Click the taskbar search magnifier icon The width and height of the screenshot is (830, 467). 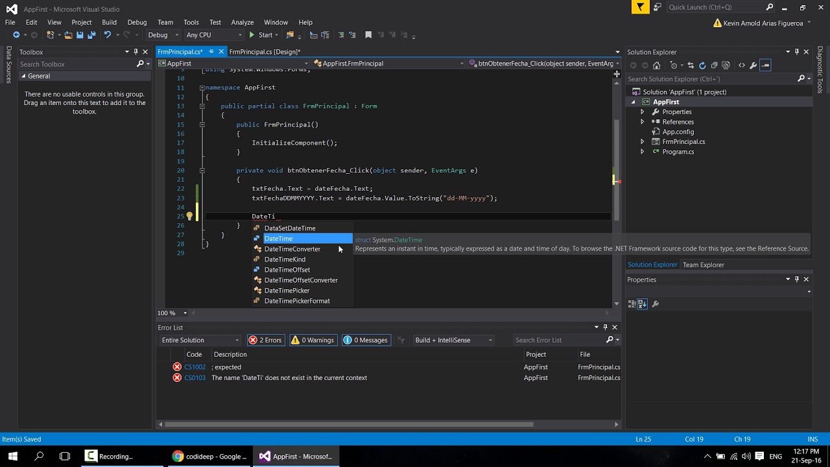39,456
